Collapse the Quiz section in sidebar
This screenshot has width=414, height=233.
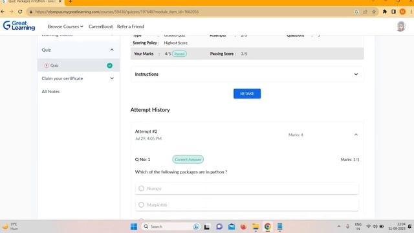[112, 50]
